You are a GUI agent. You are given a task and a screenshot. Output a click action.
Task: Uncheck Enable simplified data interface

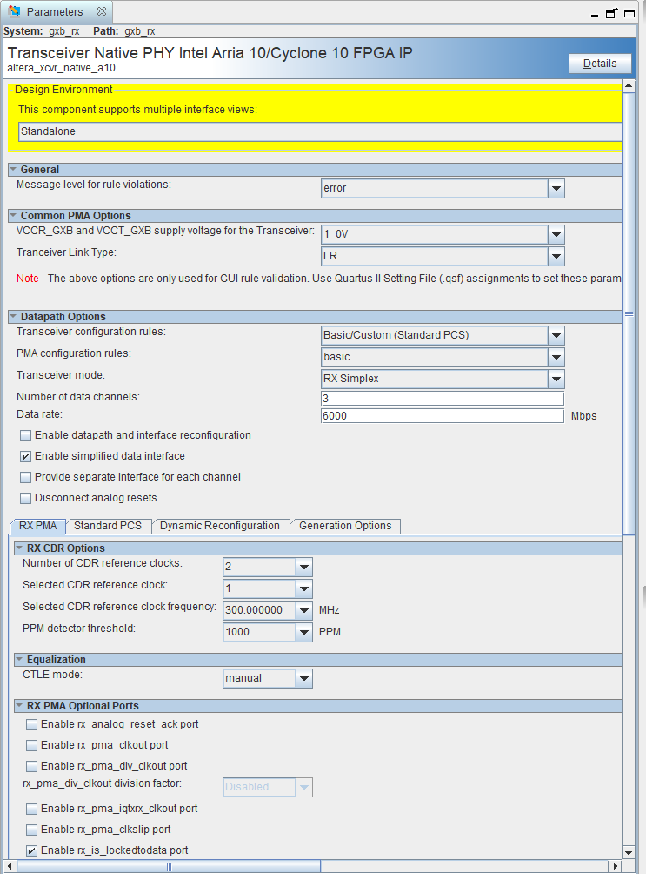tap(25, 456)
